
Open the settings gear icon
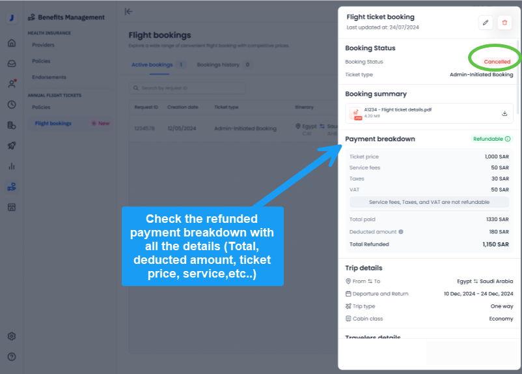[12, 336]
